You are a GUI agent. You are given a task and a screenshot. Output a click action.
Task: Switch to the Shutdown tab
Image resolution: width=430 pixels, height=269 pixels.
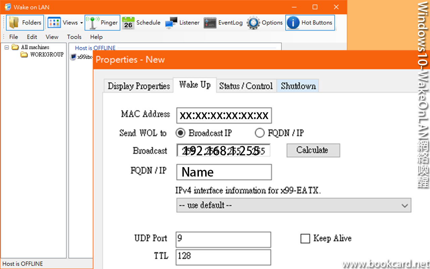pyautogui.click(x=298, y=86)
